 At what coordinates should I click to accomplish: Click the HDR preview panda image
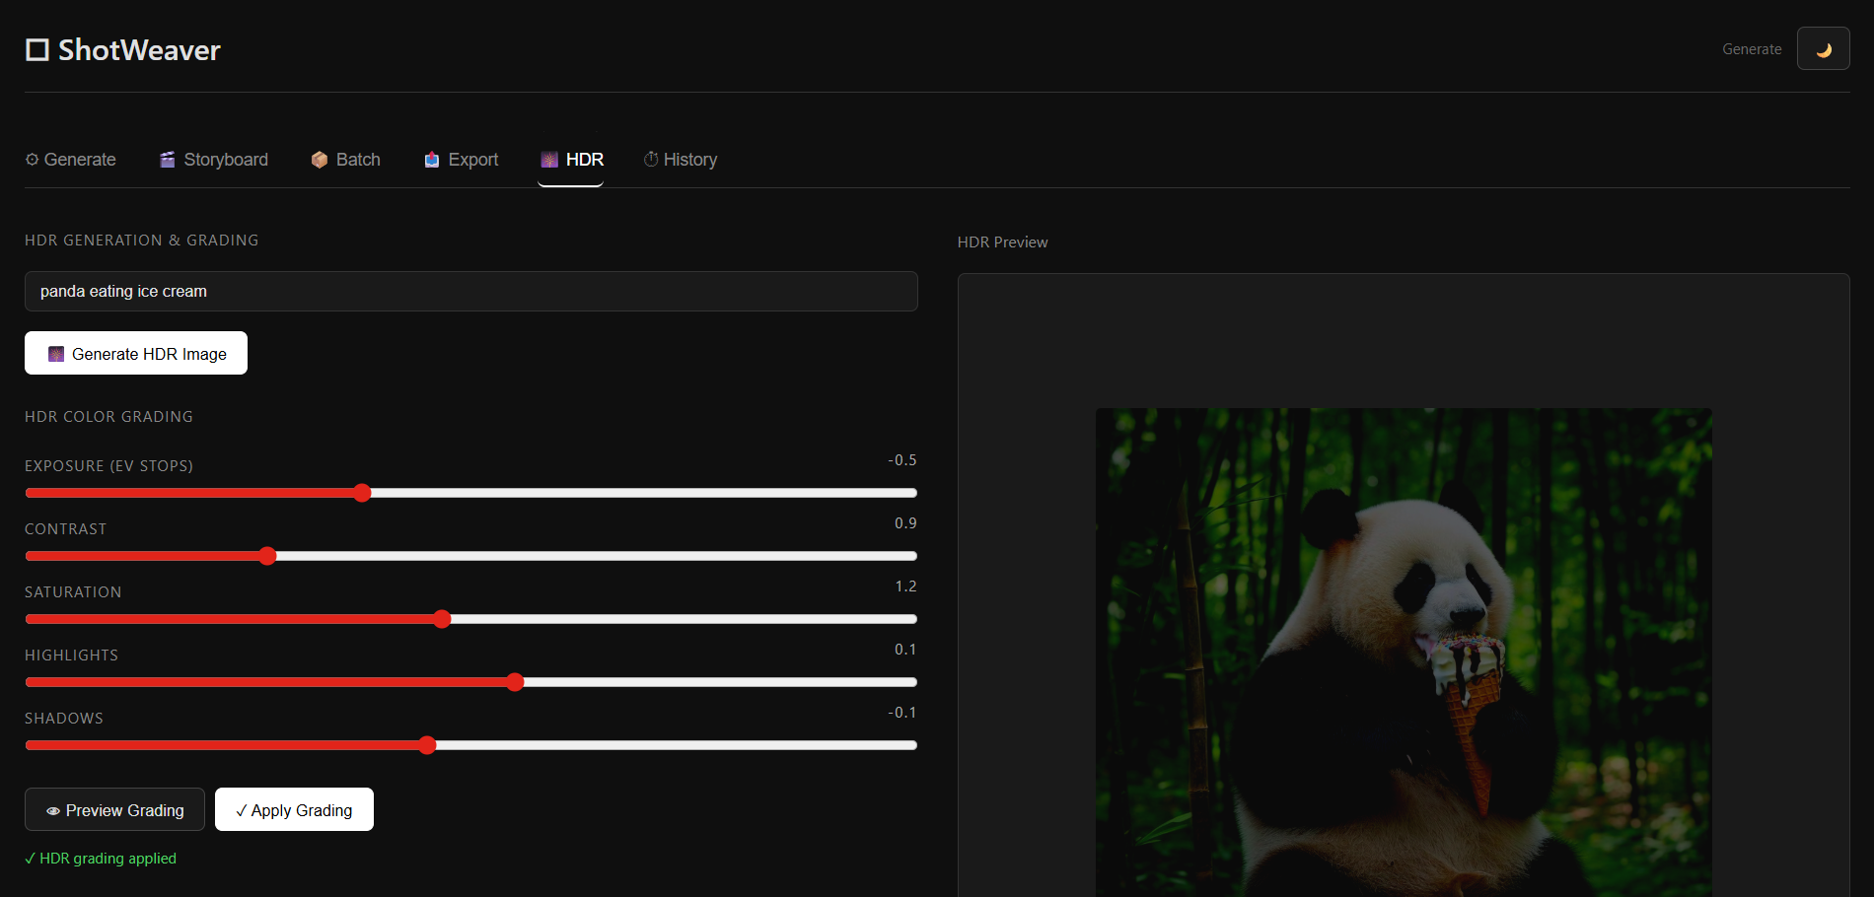[x=1404, y=653]
